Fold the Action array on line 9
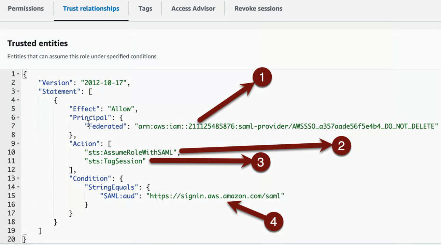Image resolution: width=441 pixels, height=245 pixels. (x=18, y=144)
